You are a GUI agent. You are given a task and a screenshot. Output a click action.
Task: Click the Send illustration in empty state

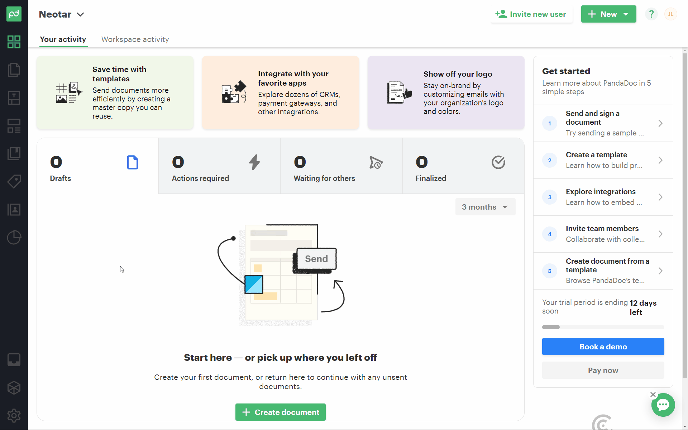(281, 275)
